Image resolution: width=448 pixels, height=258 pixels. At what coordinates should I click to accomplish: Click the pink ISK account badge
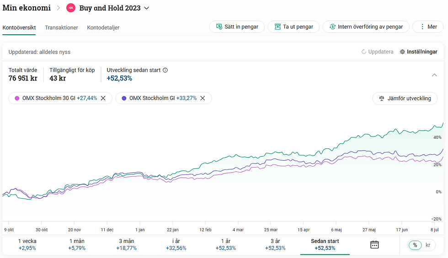click(71, 8)
